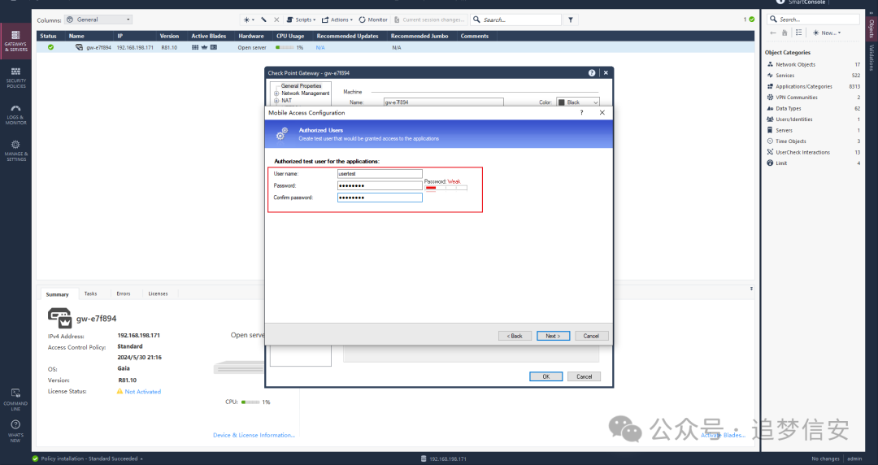Click the gateway icon next to gw-e7f894 row
Image resolution: width=878 pixels, height=465 pixels.
pos(79,48)
